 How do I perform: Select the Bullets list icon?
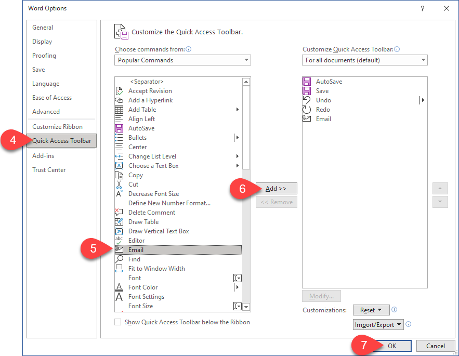[119, 138]
